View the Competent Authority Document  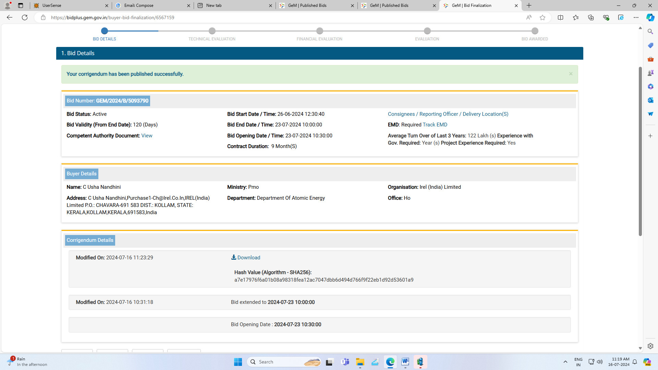pyautogui.click(x=147, y=136)
